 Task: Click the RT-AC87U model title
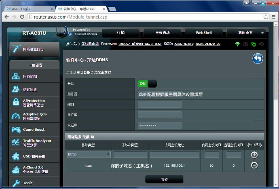click(x=34, y=33)
